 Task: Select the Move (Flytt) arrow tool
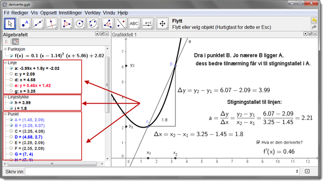(x=10, y=24)
